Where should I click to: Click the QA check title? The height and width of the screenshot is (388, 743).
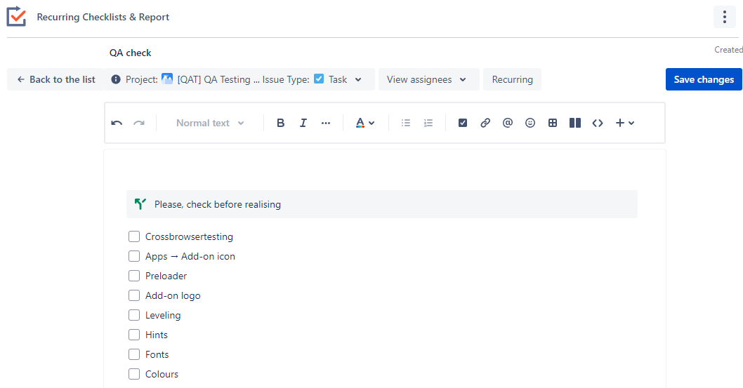click(x=131, y=53)
